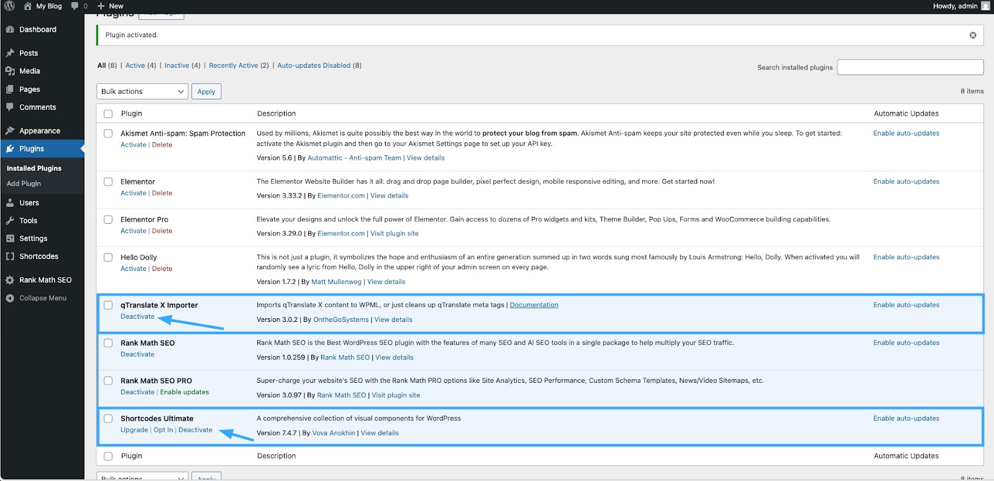
Task: Open Tools wrench icon in sidebar
Action: click(x=10, y=221)
